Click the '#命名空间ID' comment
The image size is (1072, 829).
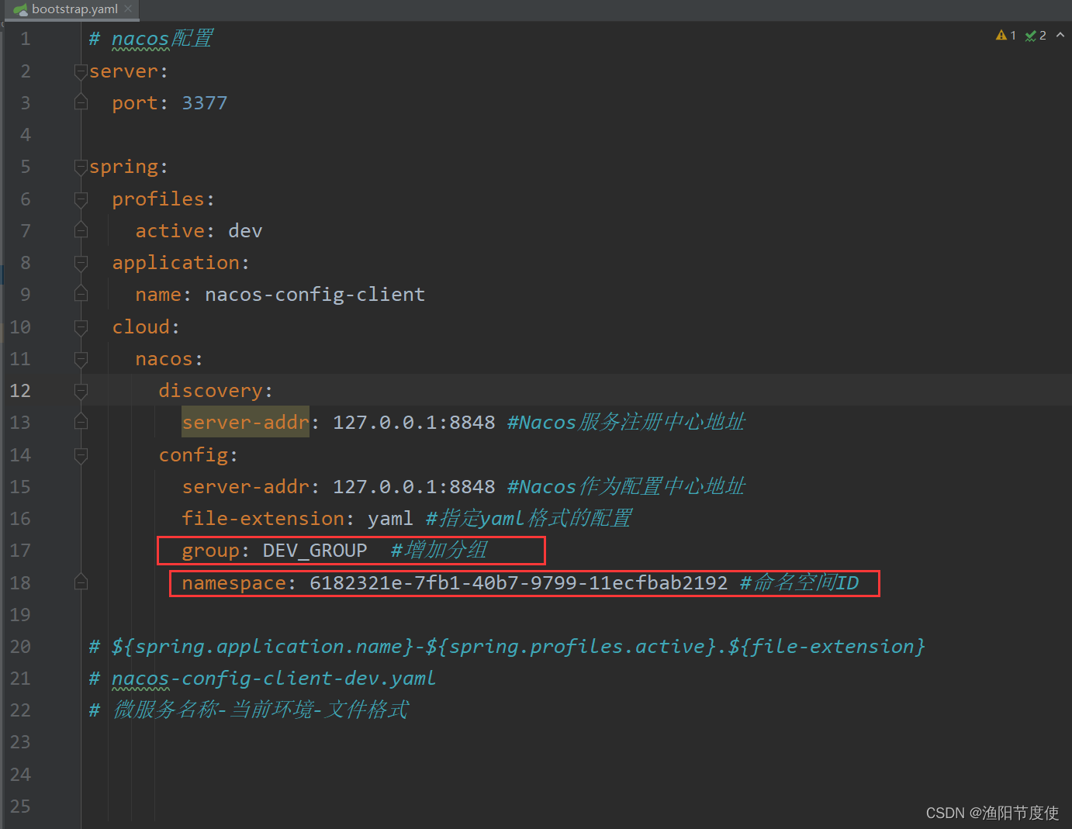click(800, 582)
